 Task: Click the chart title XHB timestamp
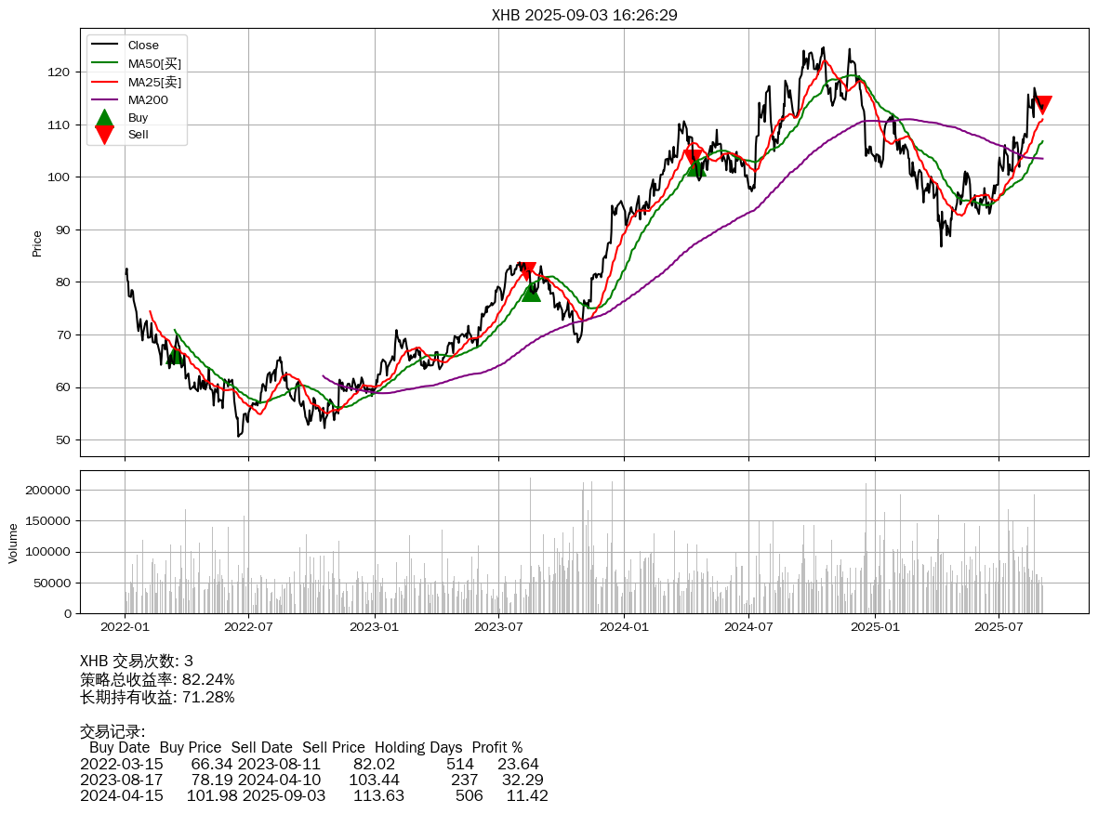click(584, 16)
